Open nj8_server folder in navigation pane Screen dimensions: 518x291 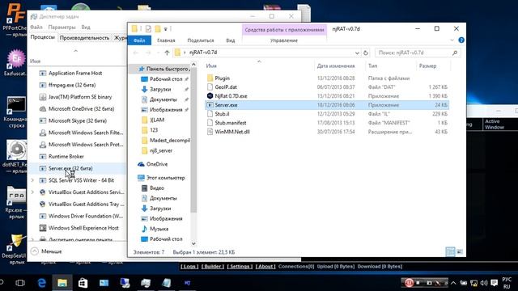click(x=161, y=151)
